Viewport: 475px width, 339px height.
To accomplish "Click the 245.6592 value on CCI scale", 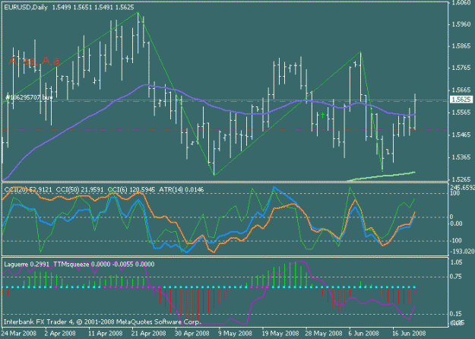I will [463, 188].
